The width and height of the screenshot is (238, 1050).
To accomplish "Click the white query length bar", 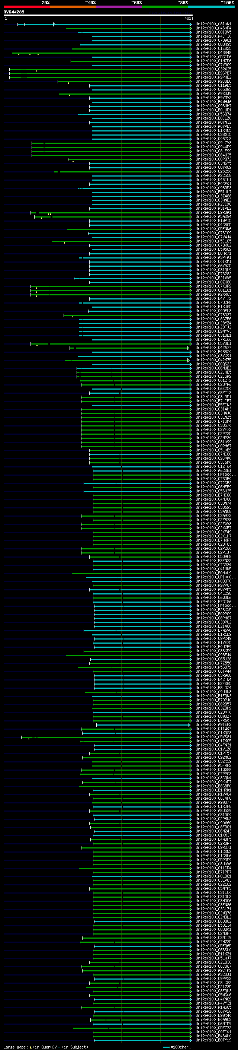I will coord(98,15).
